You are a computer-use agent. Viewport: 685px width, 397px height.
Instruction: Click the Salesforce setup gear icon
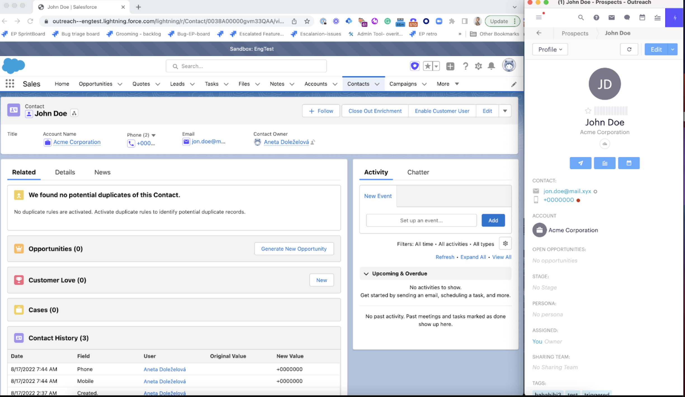478,66
